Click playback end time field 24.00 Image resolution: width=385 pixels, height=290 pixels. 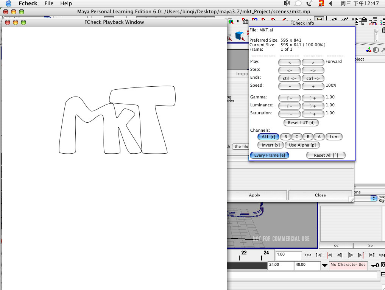pyautogui.click(x=281, y=265)
